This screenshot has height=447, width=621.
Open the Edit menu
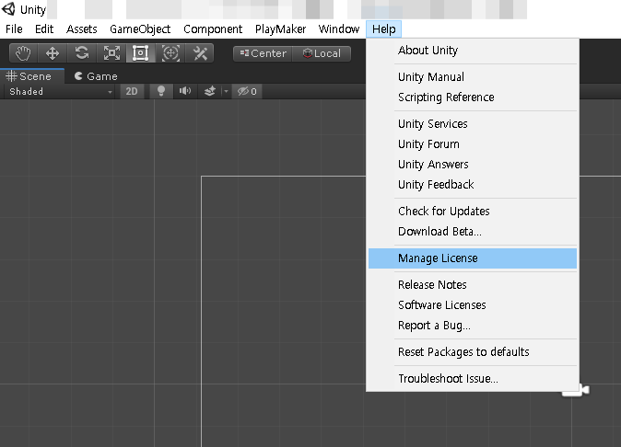pos(44,29)
